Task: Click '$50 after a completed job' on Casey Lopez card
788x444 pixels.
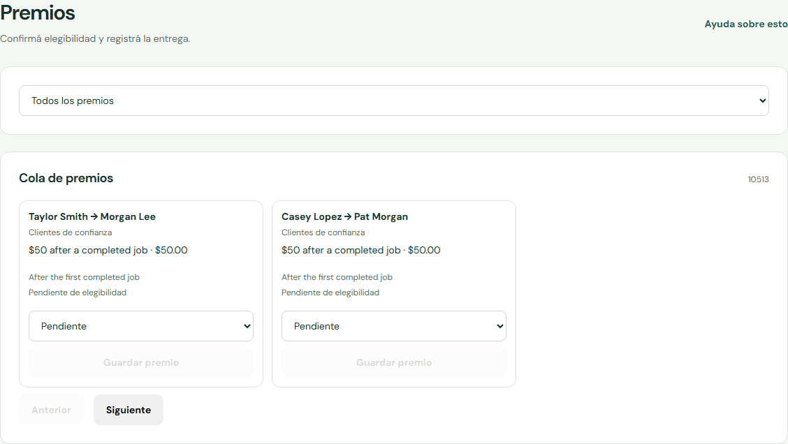Action: pyautogui.click(x=341, y=250)
